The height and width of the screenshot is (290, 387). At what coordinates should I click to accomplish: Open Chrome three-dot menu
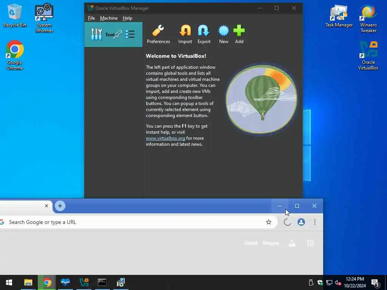point(315,222)
